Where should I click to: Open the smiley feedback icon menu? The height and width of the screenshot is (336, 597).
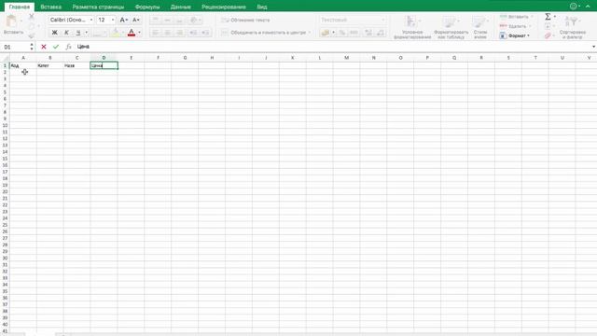click(574, 7)
